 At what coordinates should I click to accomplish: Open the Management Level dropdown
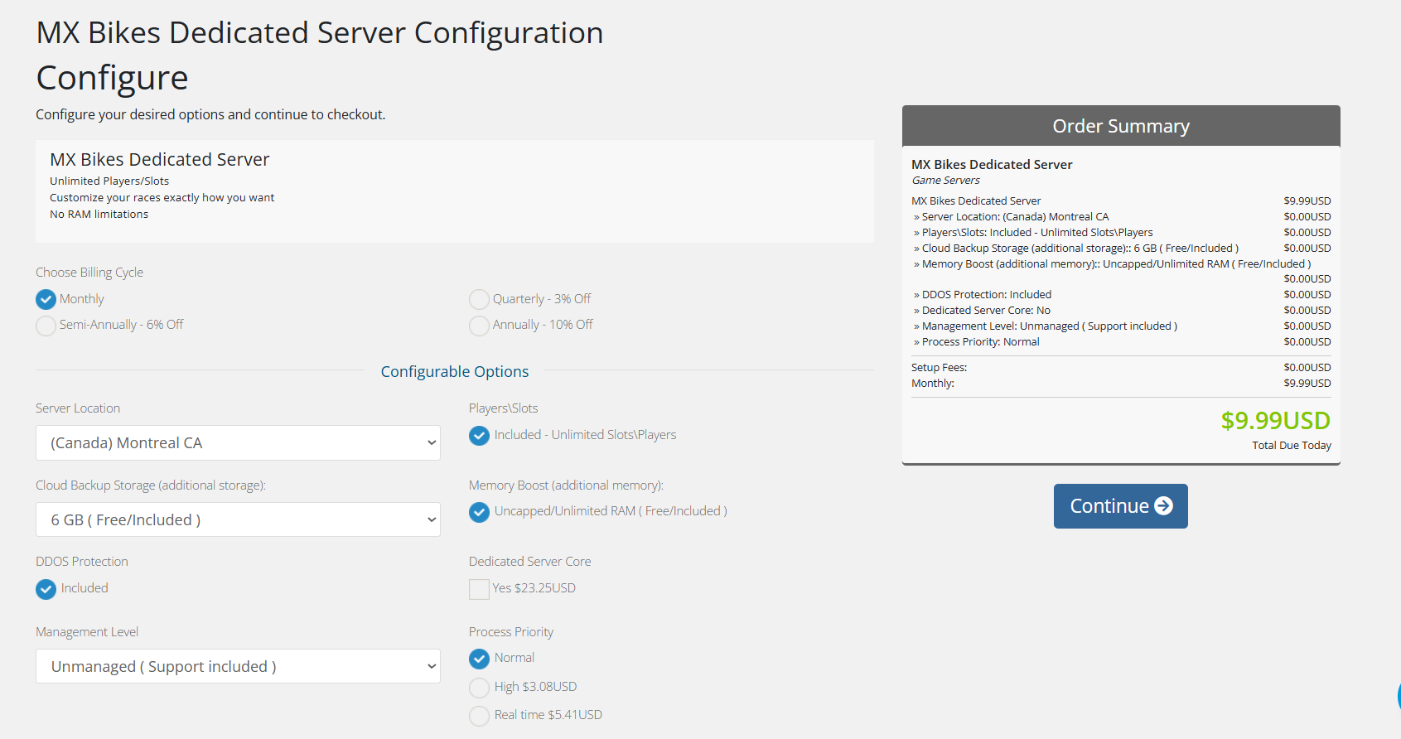[238, 666]
